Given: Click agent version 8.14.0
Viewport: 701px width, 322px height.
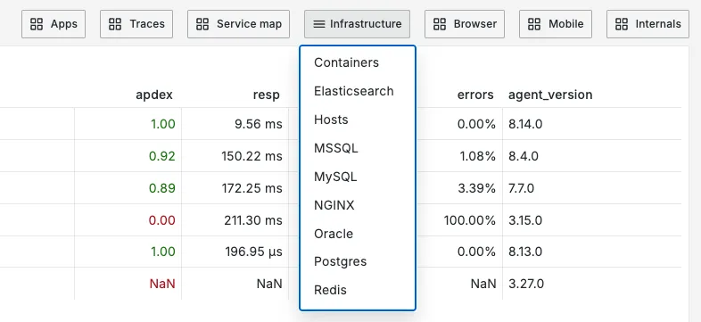Looking at the screenshot, I should tap(525, 124).
